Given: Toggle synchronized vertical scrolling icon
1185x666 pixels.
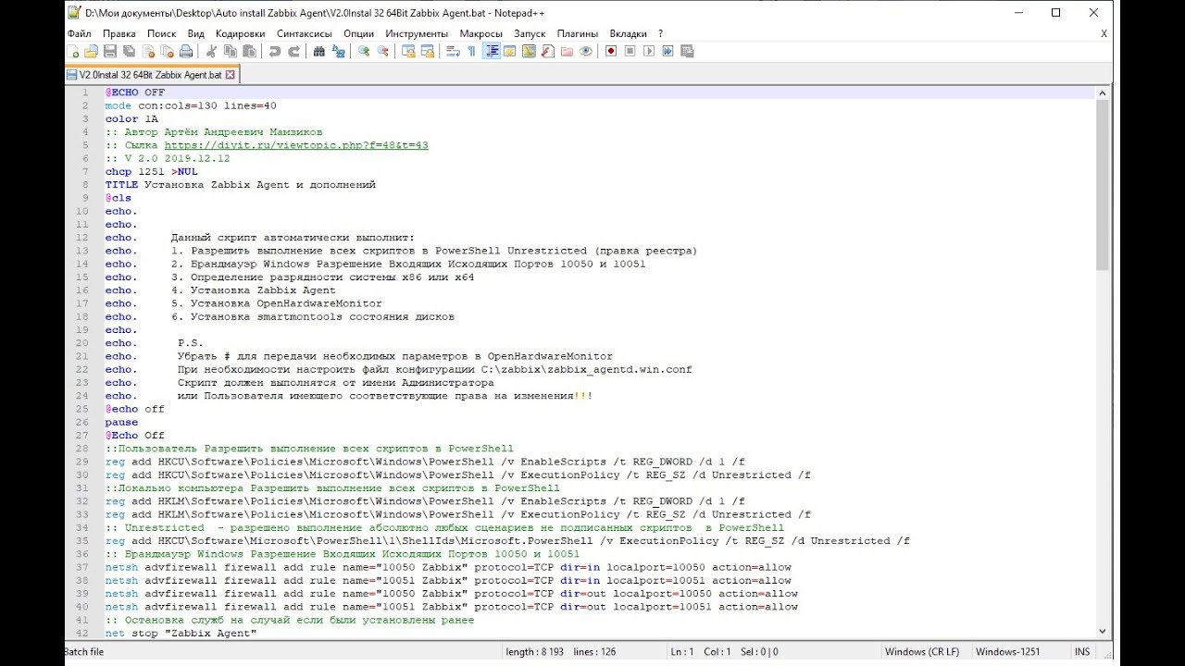Looking at the screenshot, I should coord(408,52).
